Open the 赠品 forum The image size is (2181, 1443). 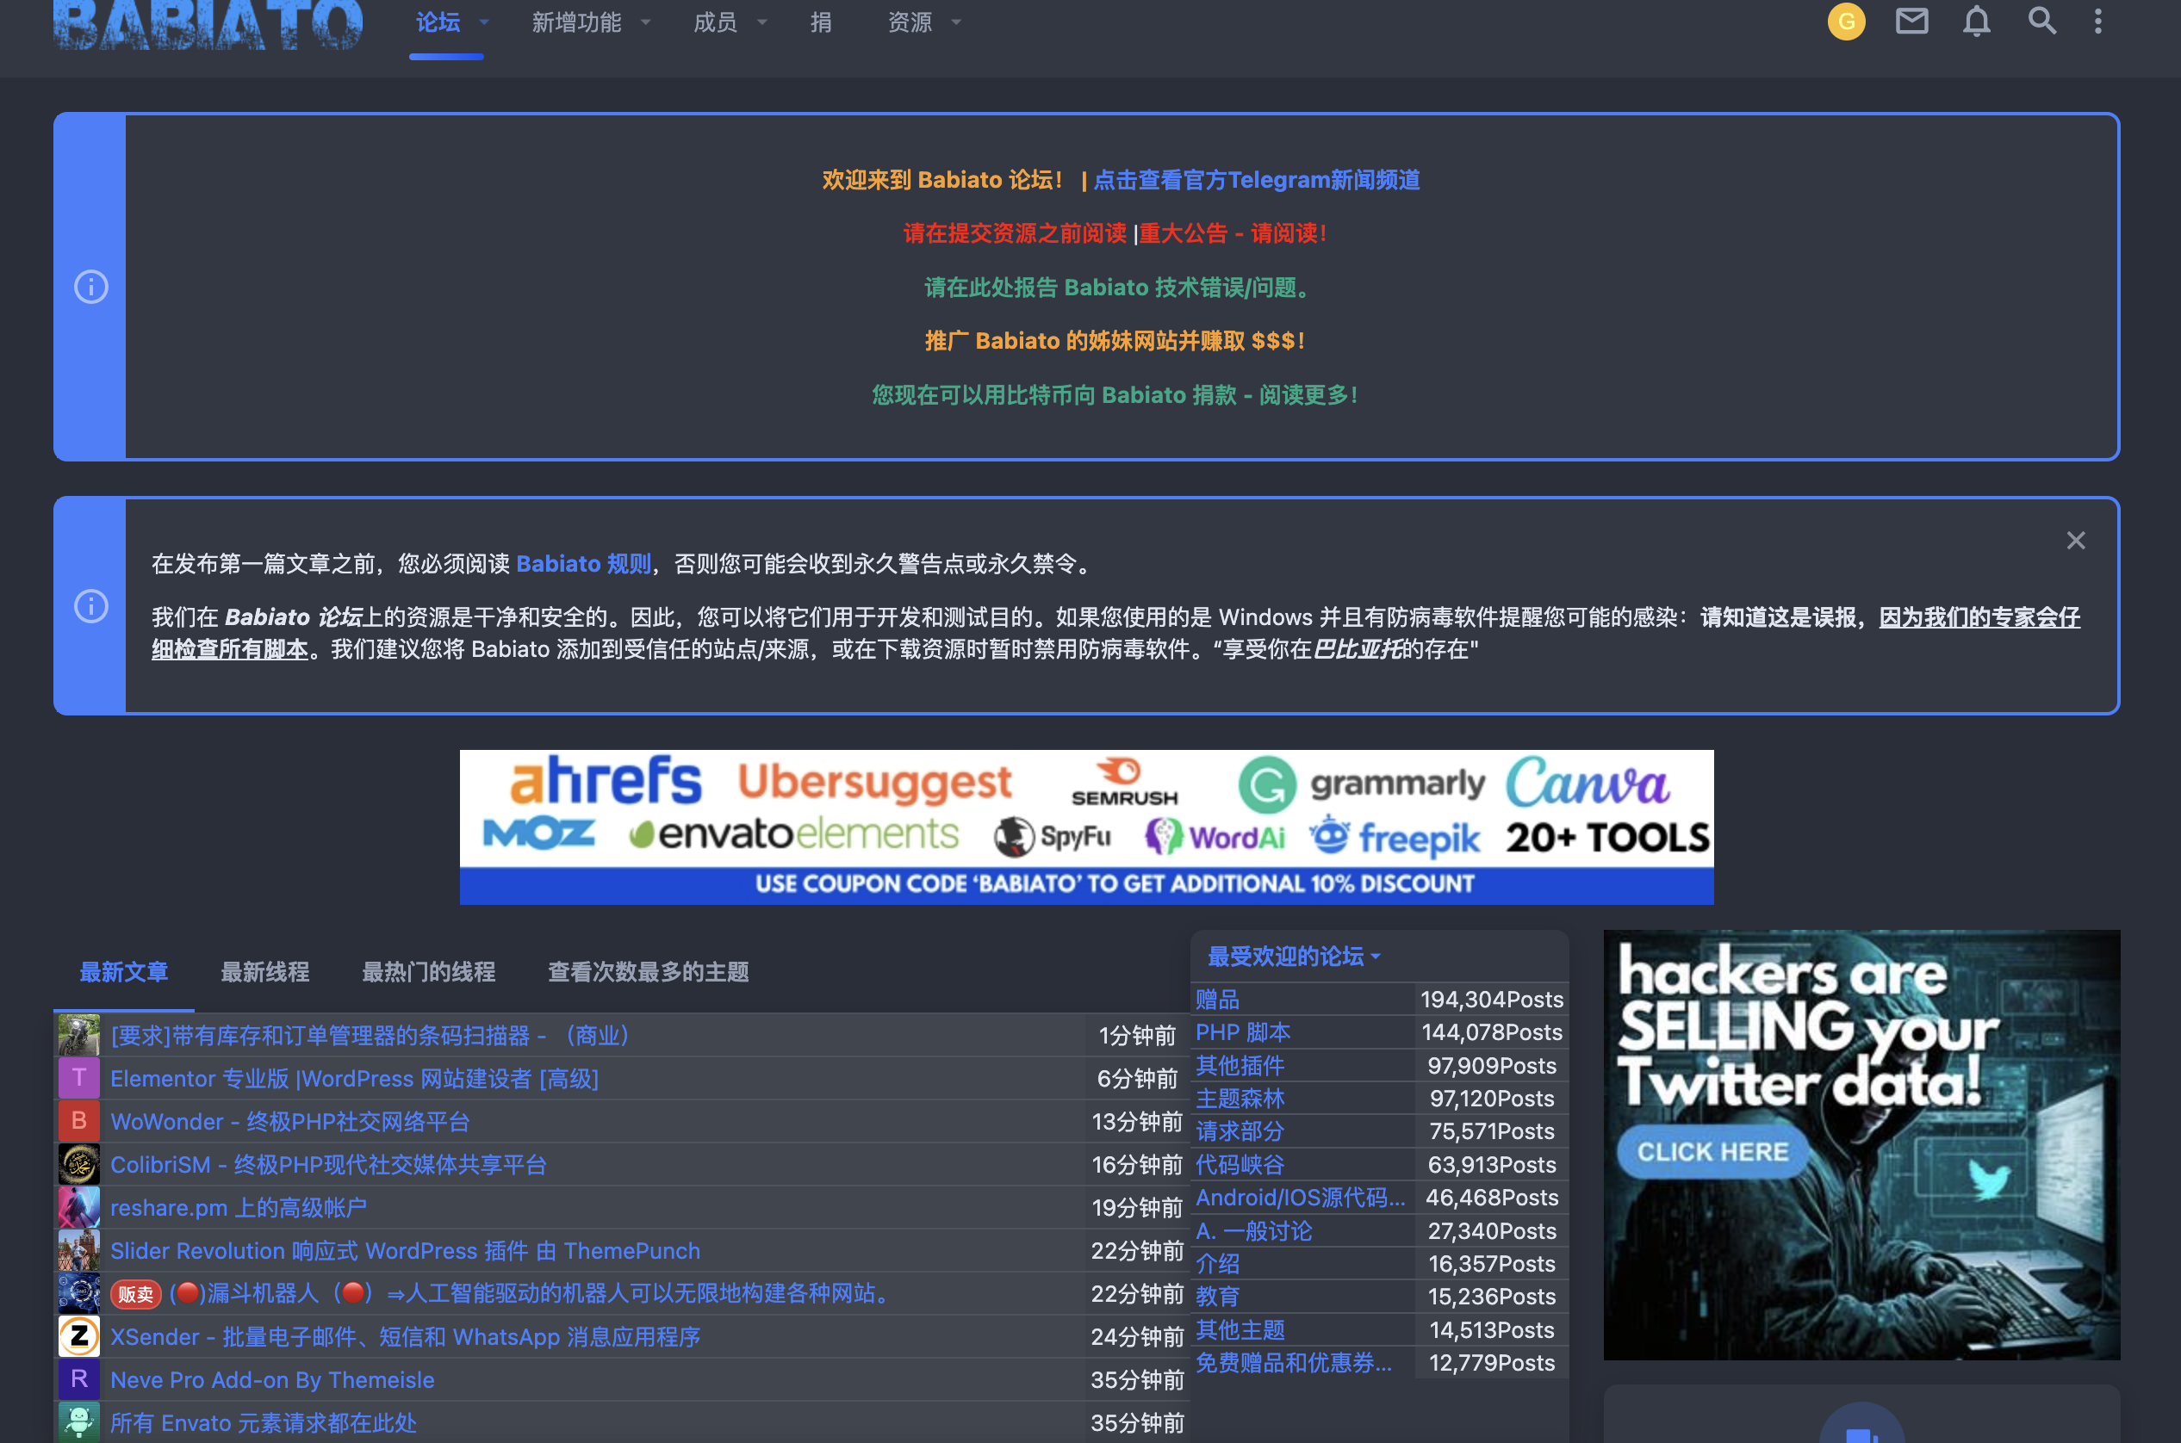[x=1217, y=1000]
